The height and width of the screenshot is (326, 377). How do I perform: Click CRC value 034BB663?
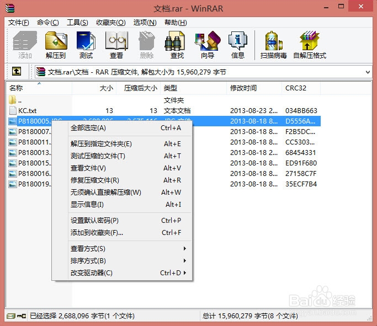tap(301, 110)
